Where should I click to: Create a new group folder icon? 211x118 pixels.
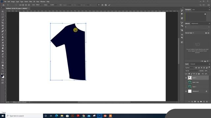point(201,102)
